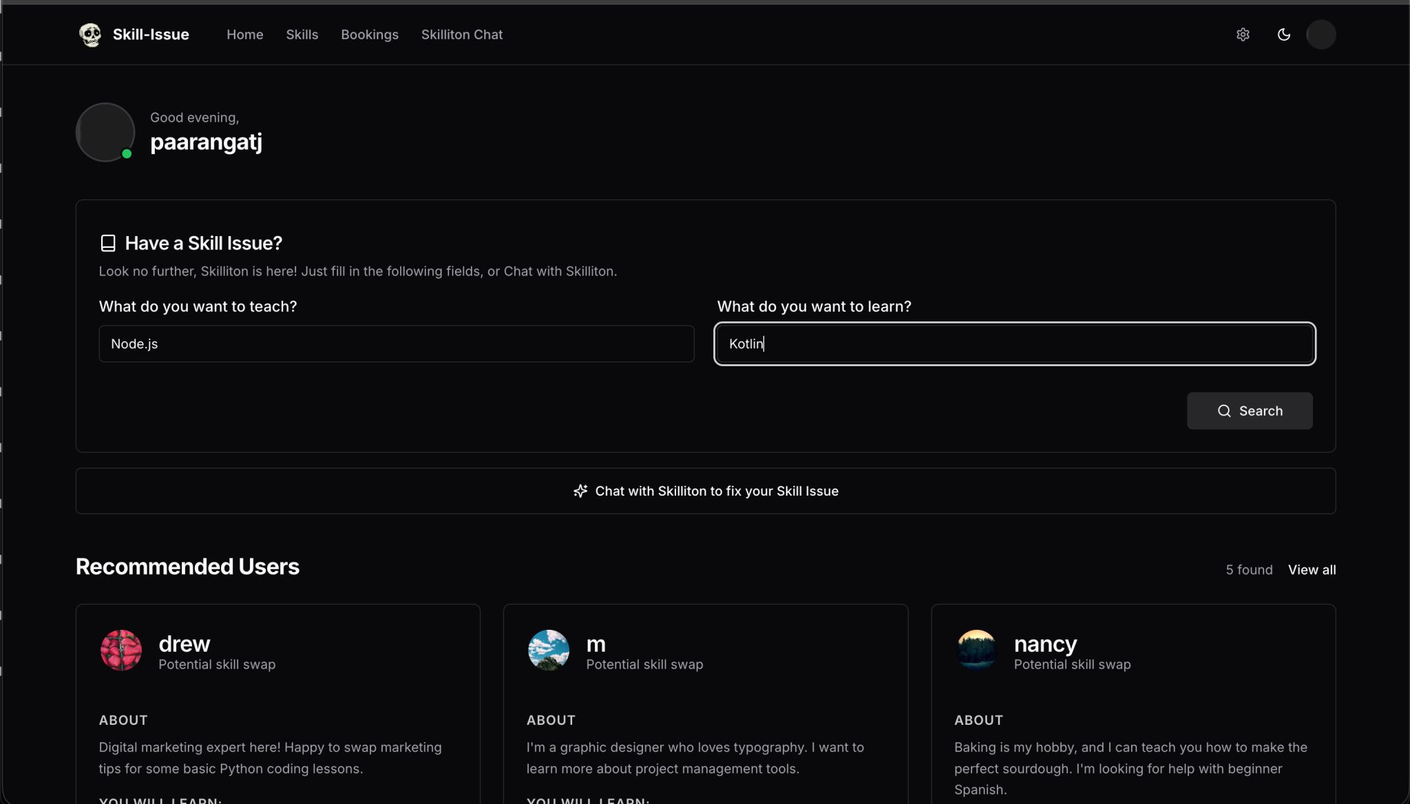
Task: Open the Bookings page
Action: pyautogui.click(x=370, y=34)
